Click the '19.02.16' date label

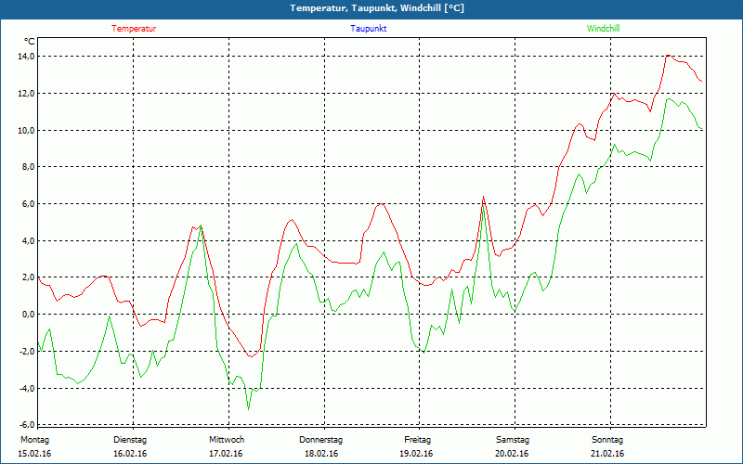coord(416,454)
